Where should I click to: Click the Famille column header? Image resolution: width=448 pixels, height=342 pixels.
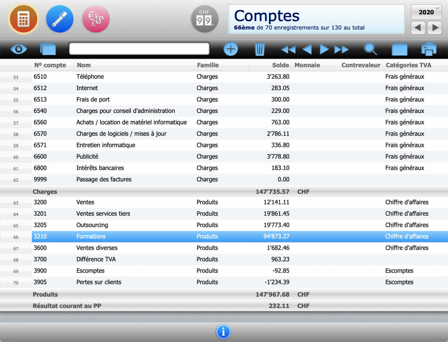coord(208,65)
